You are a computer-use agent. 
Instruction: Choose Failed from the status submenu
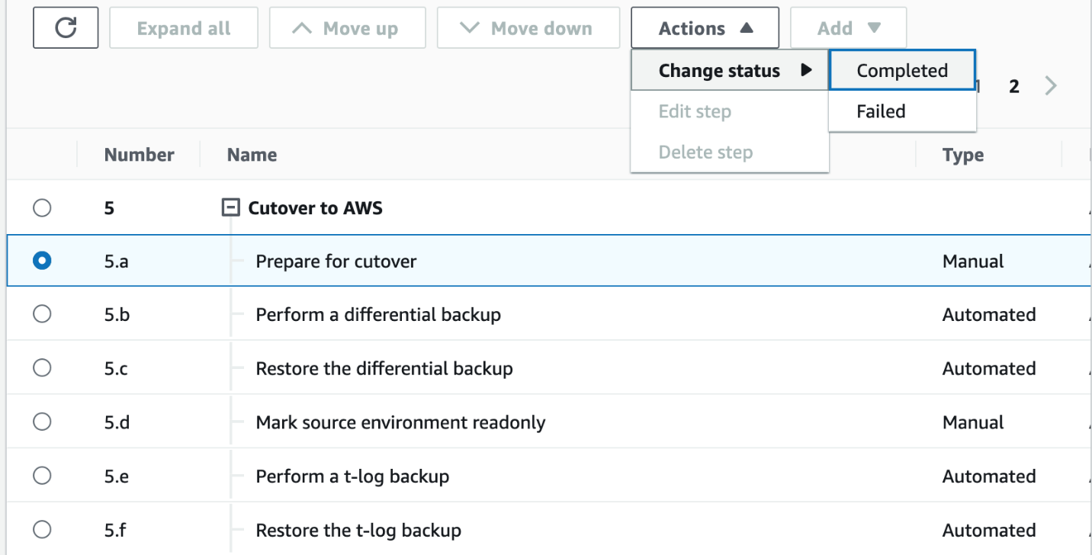coord(881,111)
